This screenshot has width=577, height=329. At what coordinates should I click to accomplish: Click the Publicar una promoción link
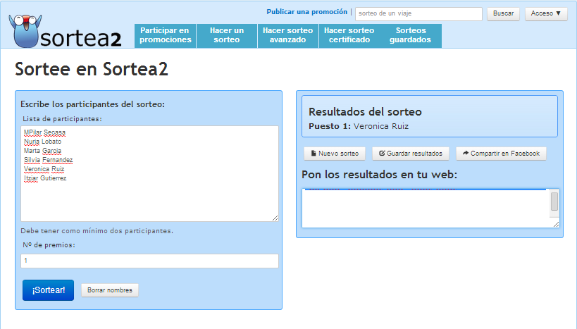307,12
